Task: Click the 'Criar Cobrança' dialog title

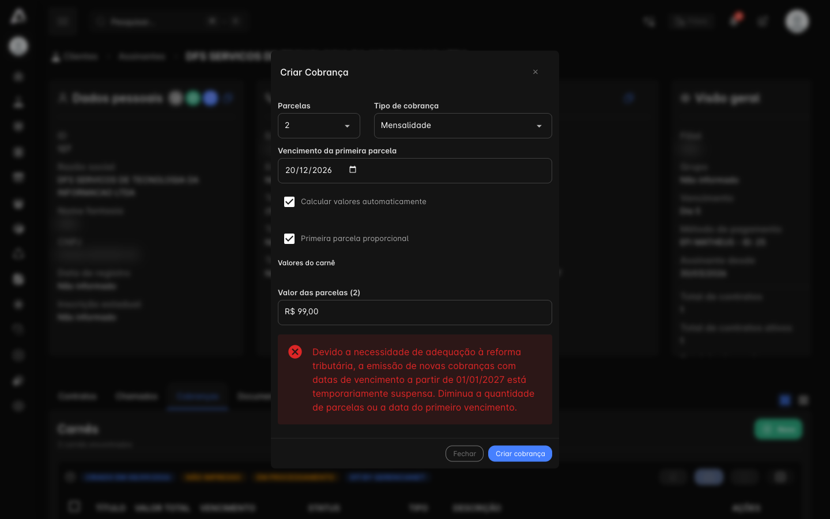Action: pyautogui.click(x=314, y=72)
